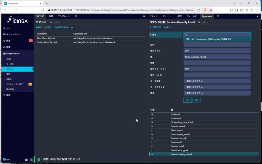Switch to テンプレート tab in left pane
This screenshot has width=262, height=164.
pos(64,16)
